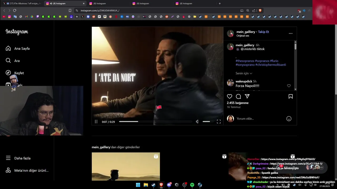Screen dimensions: 337x189
Task: Click the Brave Shields lion icon
Action: pyautogui.click(x=260, y=10)
